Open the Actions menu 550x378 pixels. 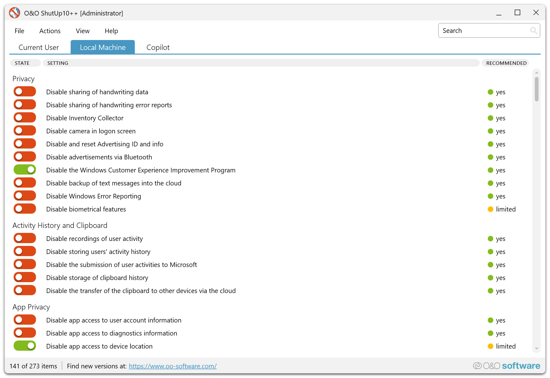click(x=50, y=31)
